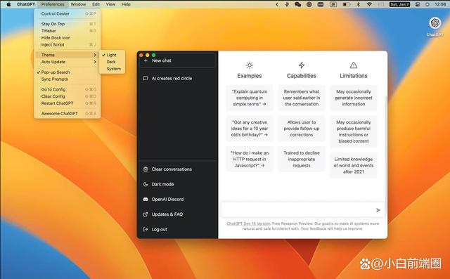Open the AI creates red circle conversation
The width and height of the screenshot is (450, 279).
[x=177, y=78]
